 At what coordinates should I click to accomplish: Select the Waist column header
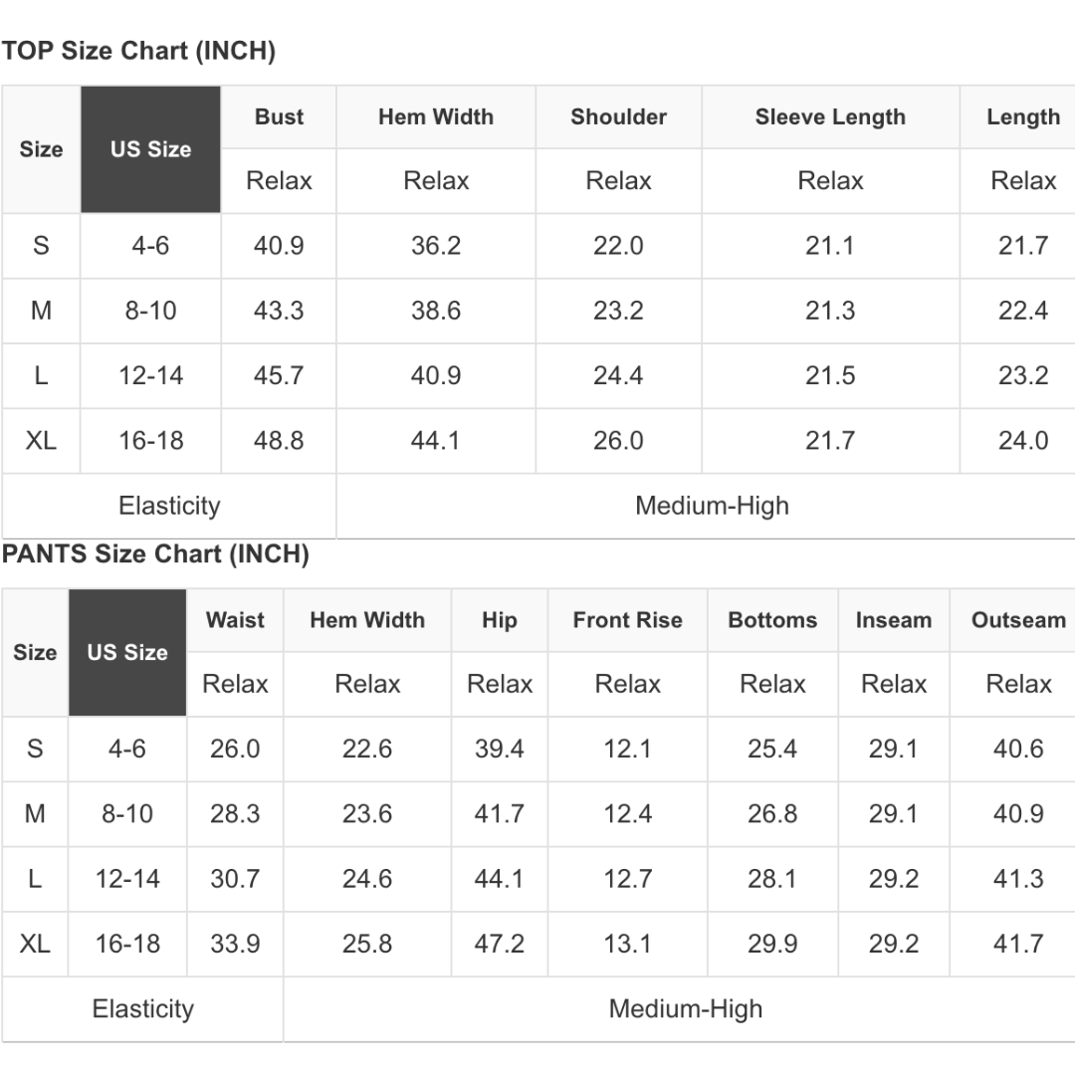coord(235,620)
